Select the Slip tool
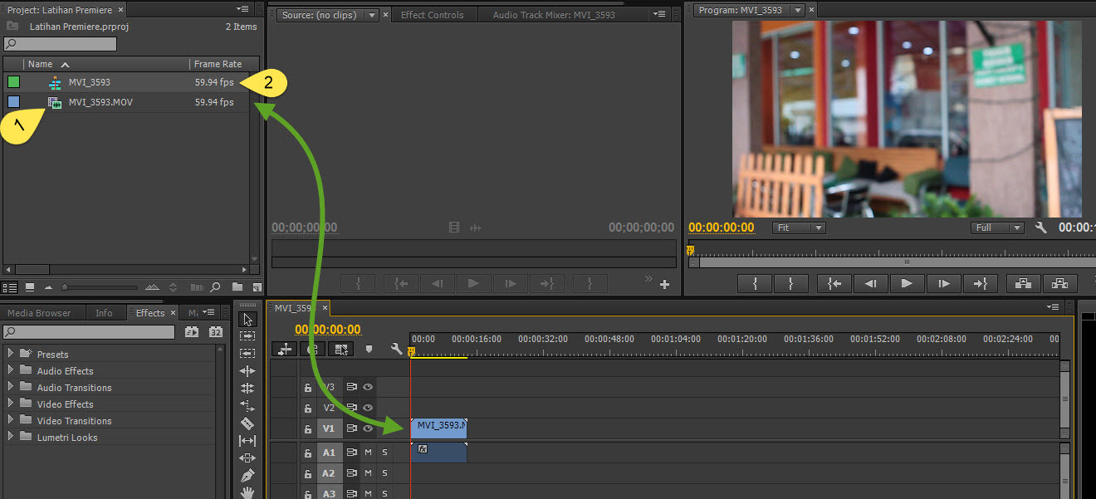The height and width of the screenshot is (499, 1096). (247, 441)
